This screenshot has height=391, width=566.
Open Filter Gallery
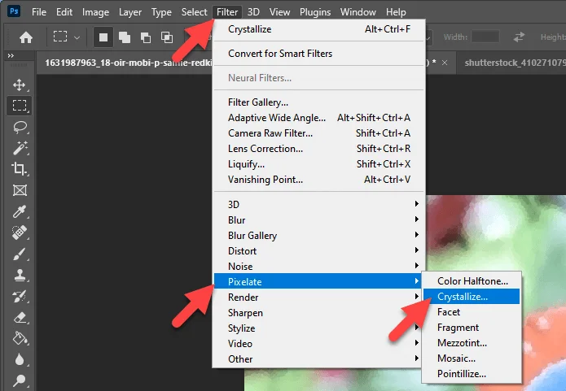coord(319,102)
